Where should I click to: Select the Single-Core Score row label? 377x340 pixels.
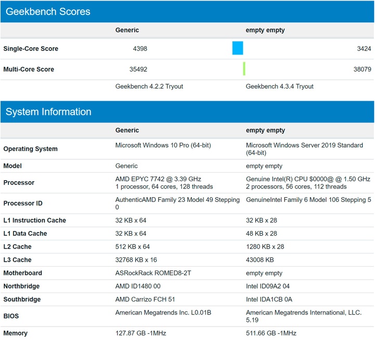tap(31, 49)
